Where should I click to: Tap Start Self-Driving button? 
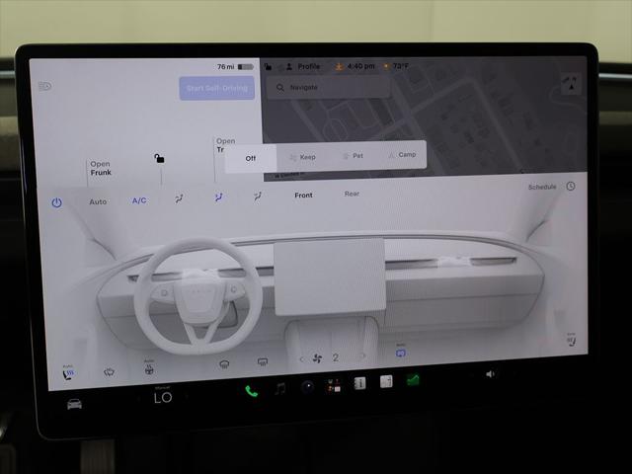[x=217, y=88]
